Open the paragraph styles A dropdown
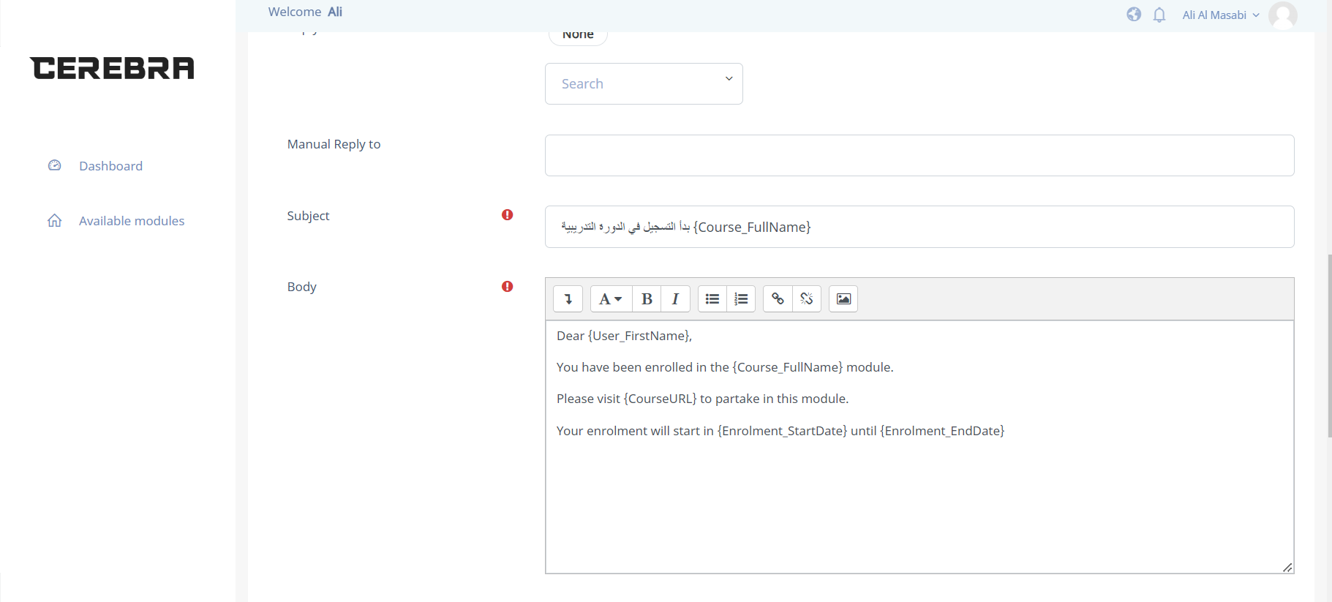The height and width of the screenshot is (602, 1332). pos(611,298)
